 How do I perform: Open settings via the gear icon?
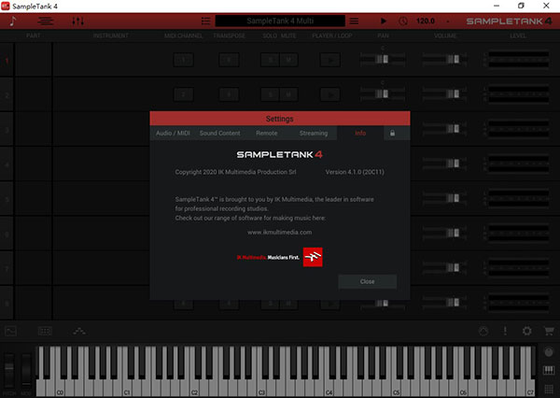[526, 331]
